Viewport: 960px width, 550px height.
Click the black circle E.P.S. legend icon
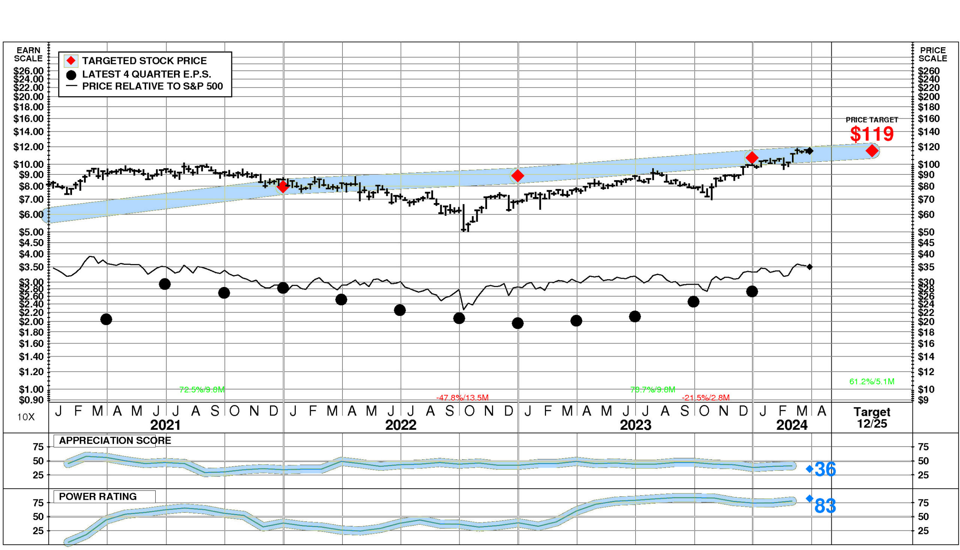point(71,75)
